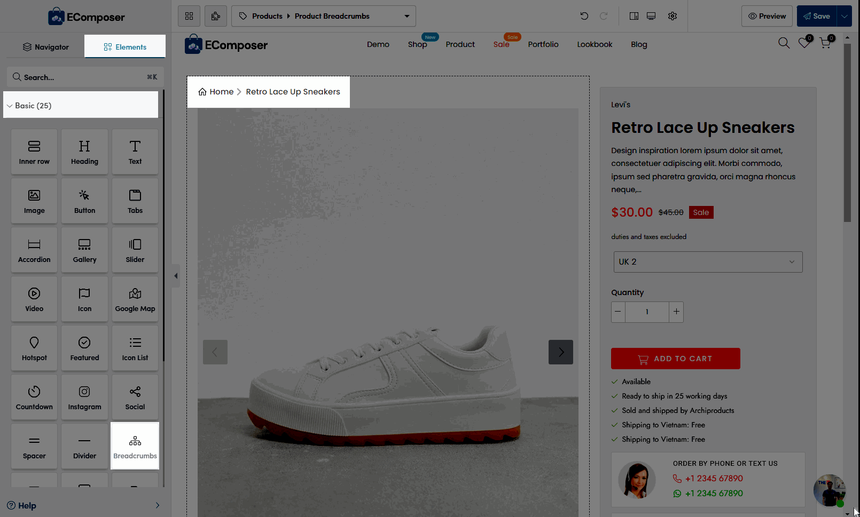
Task: Open the extensions puzzle icon in toolbar
Action: click(216, 16)
